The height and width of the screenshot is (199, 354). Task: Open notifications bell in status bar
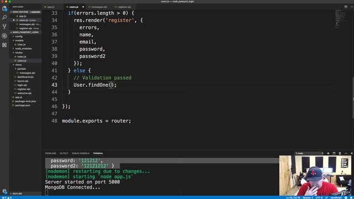[351, 198]
